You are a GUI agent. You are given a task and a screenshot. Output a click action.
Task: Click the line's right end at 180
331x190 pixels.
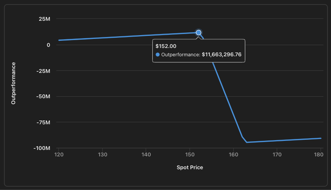coord(321,138)
